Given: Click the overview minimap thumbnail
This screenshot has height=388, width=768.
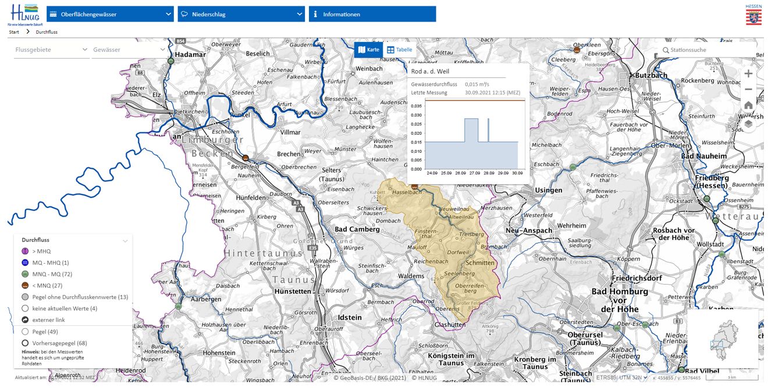Looking at the screenshot, I should point(723,338).
